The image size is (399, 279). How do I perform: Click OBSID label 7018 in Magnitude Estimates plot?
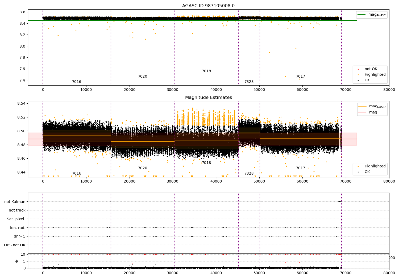(x=206, y=163)
